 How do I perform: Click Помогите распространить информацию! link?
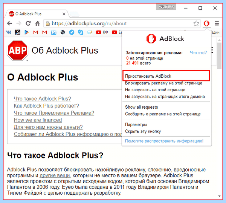(x=164, y=141)
